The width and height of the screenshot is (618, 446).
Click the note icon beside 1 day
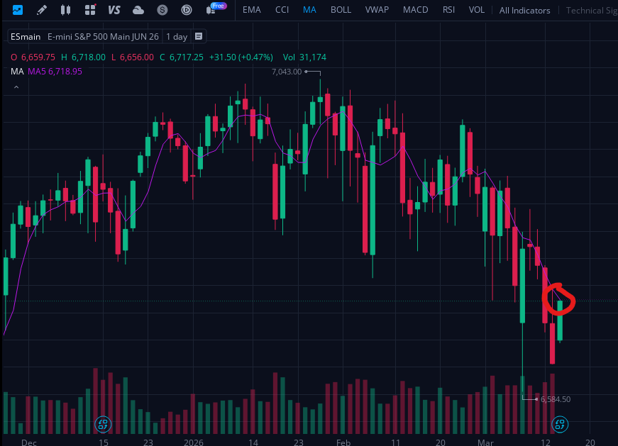click(x=199, y=36)
